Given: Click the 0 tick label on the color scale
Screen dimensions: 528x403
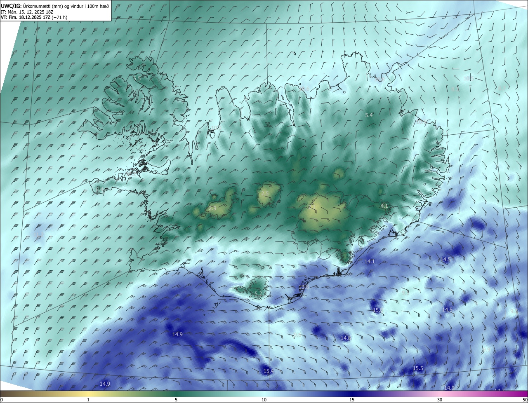Looking at the screenshot, I should (x=2, y=400).
